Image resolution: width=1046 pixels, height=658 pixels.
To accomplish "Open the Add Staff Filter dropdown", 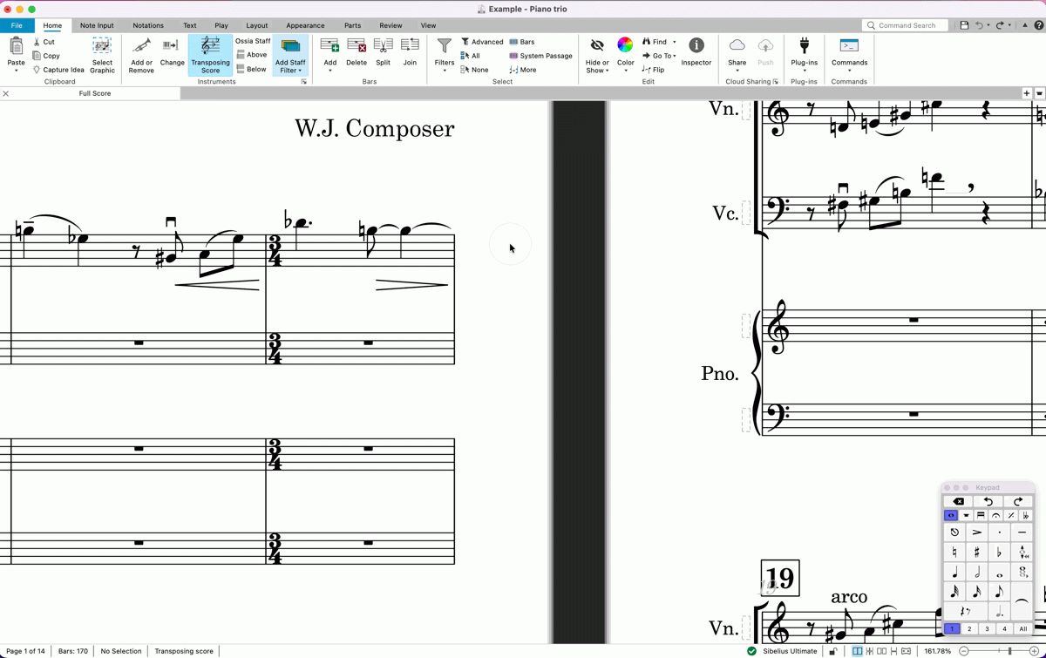I will [x=290, y=54].
